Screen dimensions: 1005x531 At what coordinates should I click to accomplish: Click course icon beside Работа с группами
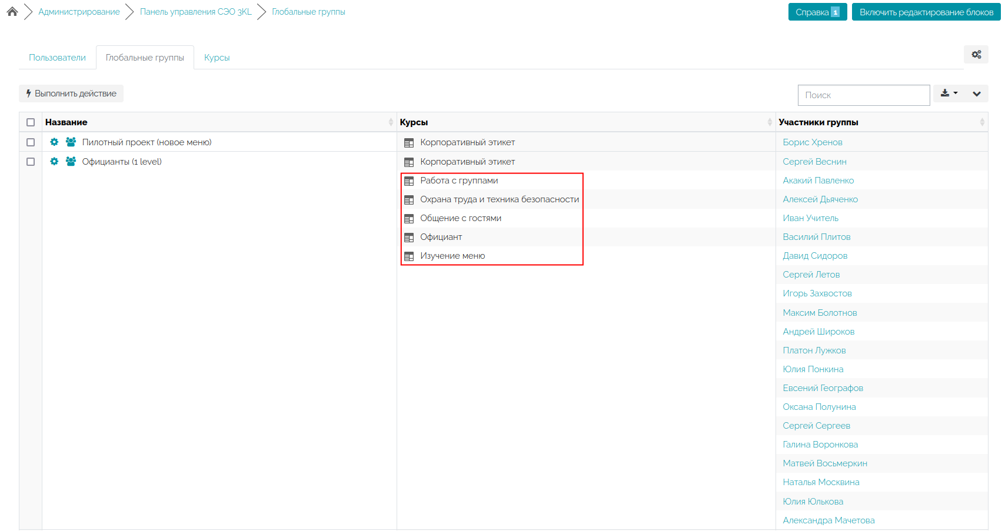point(409,181)
